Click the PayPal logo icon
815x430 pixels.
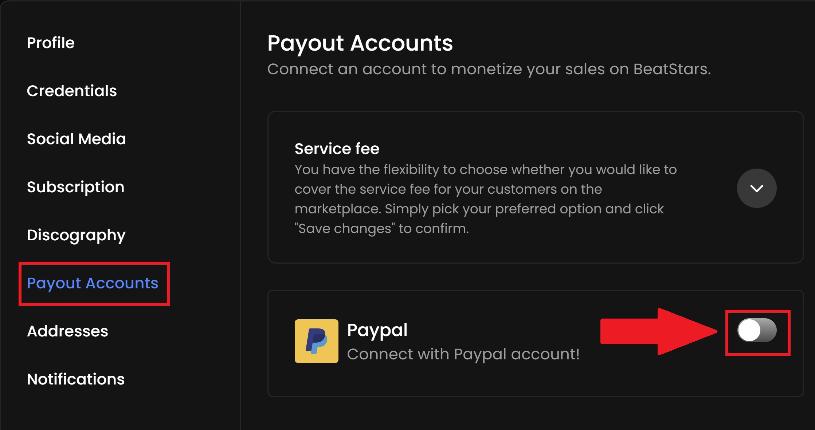316,341
